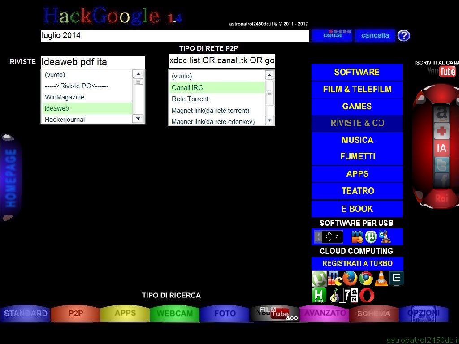Open mIRC icon below Registrati a Turbo
Image resolution: width=459 pixels, height=344 pixels.
334,278
